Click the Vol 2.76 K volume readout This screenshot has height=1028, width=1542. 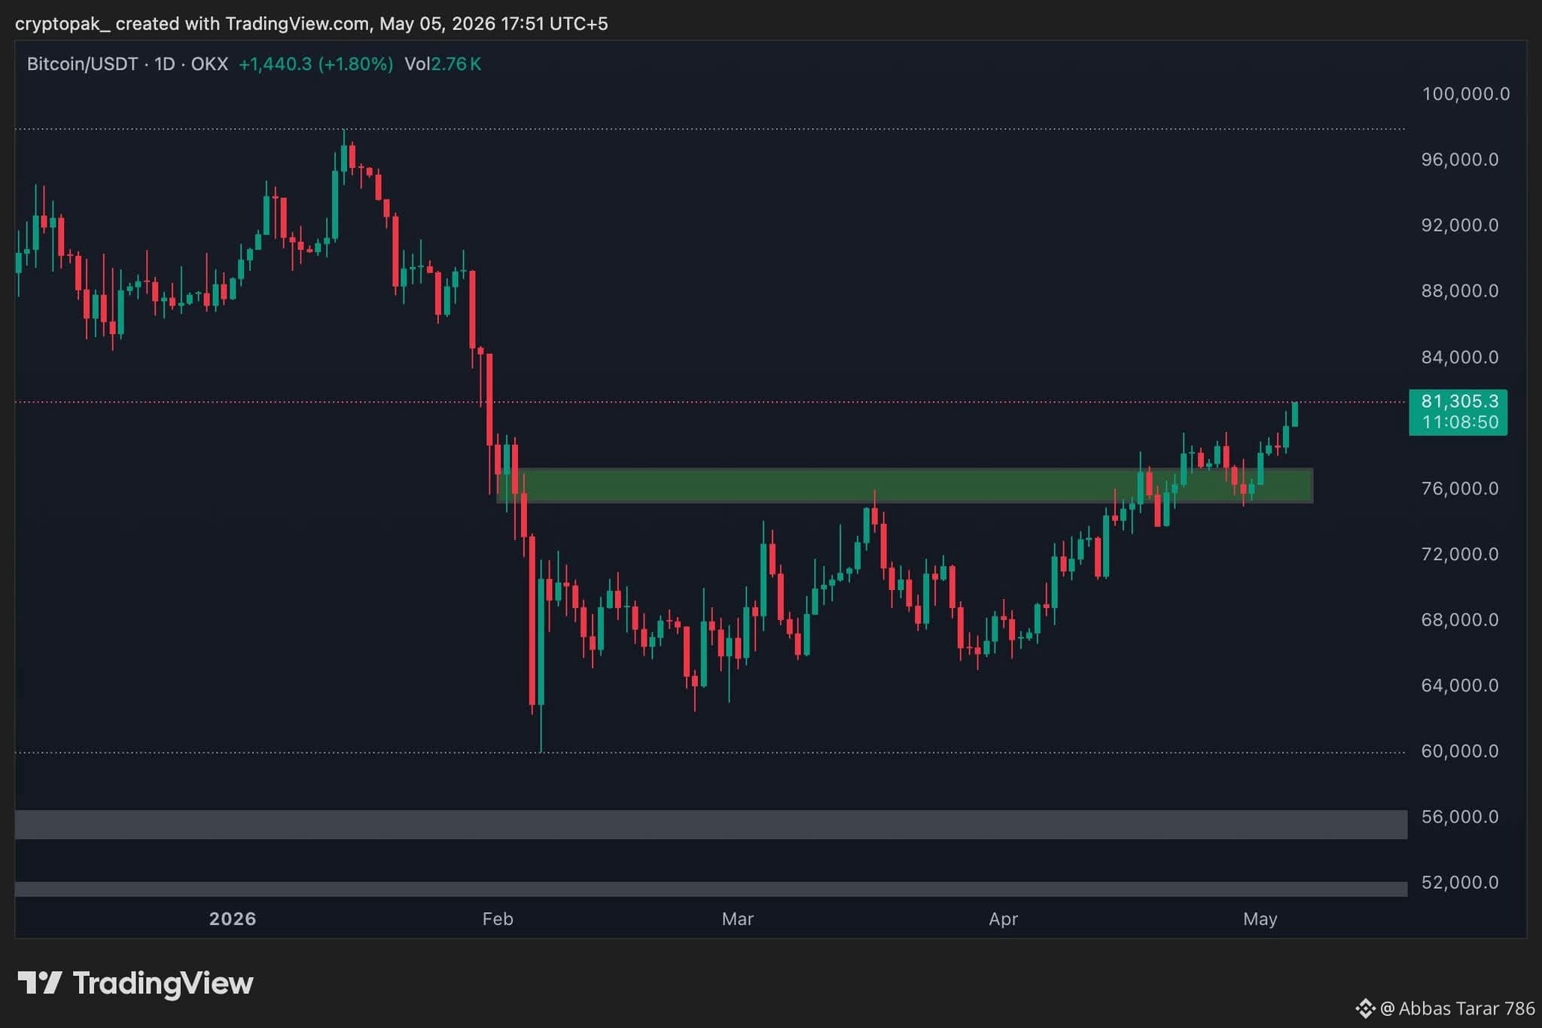pos(443,64)
